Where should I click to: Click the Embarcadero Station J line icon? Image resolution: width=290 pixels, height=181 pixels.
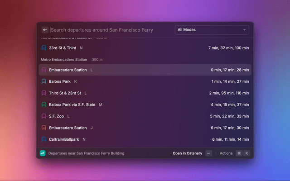(44, 128)
